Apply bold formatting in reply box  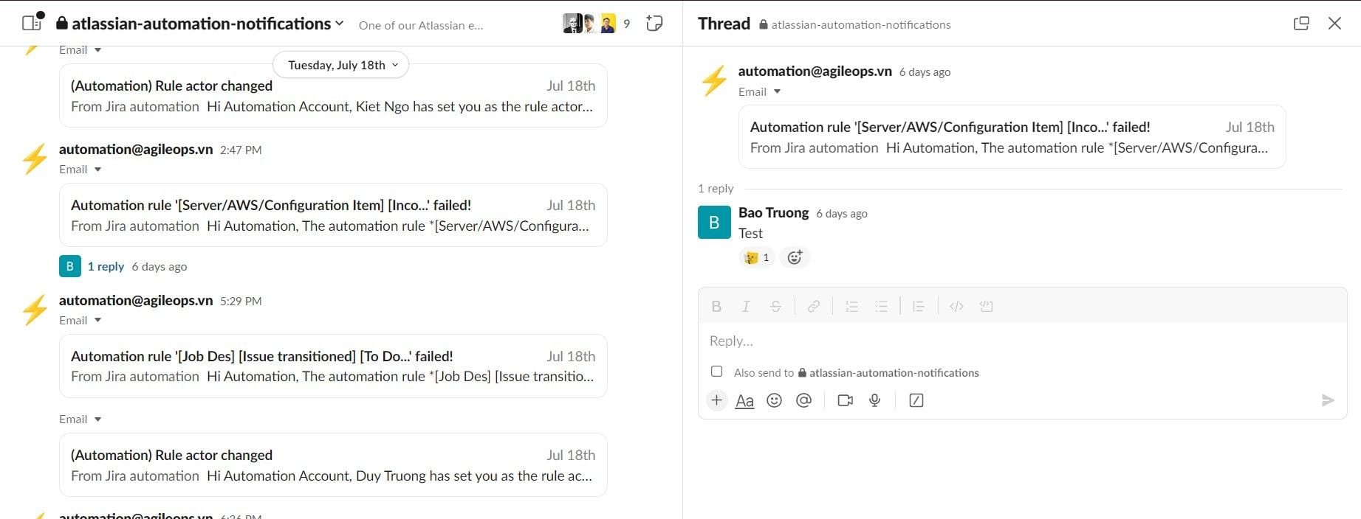716,307
